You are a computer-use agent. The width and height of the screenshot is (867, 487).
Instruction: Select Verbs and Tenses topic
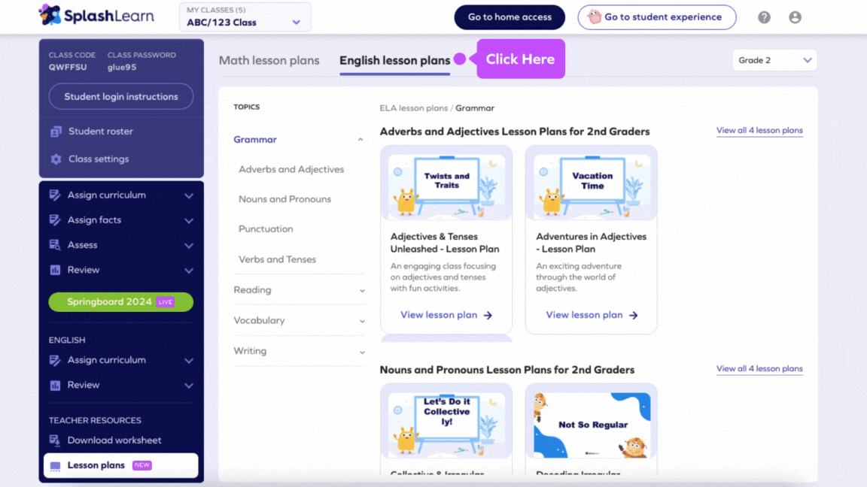(x=277, y=259)
